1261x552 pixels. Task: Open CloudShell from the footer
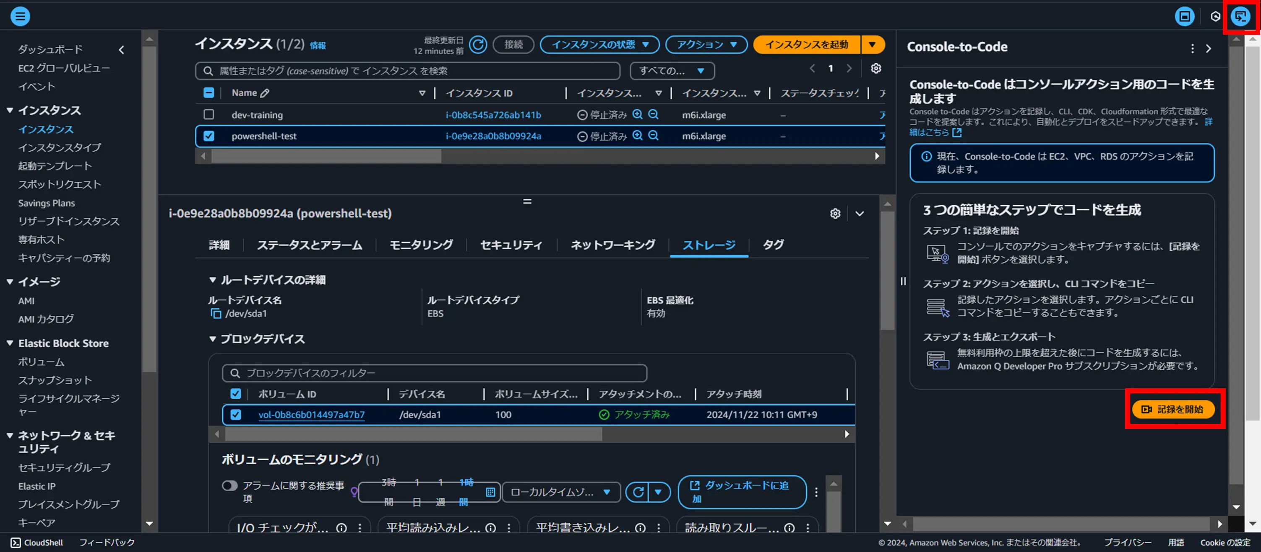37,542
